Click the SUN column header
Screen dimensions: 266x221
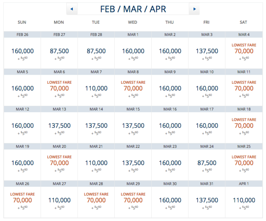(x=22, y=22)
